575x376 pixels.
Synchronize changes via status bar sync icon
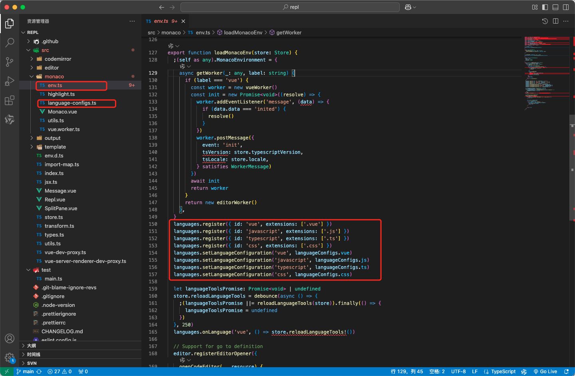click(x=39, y=372)
